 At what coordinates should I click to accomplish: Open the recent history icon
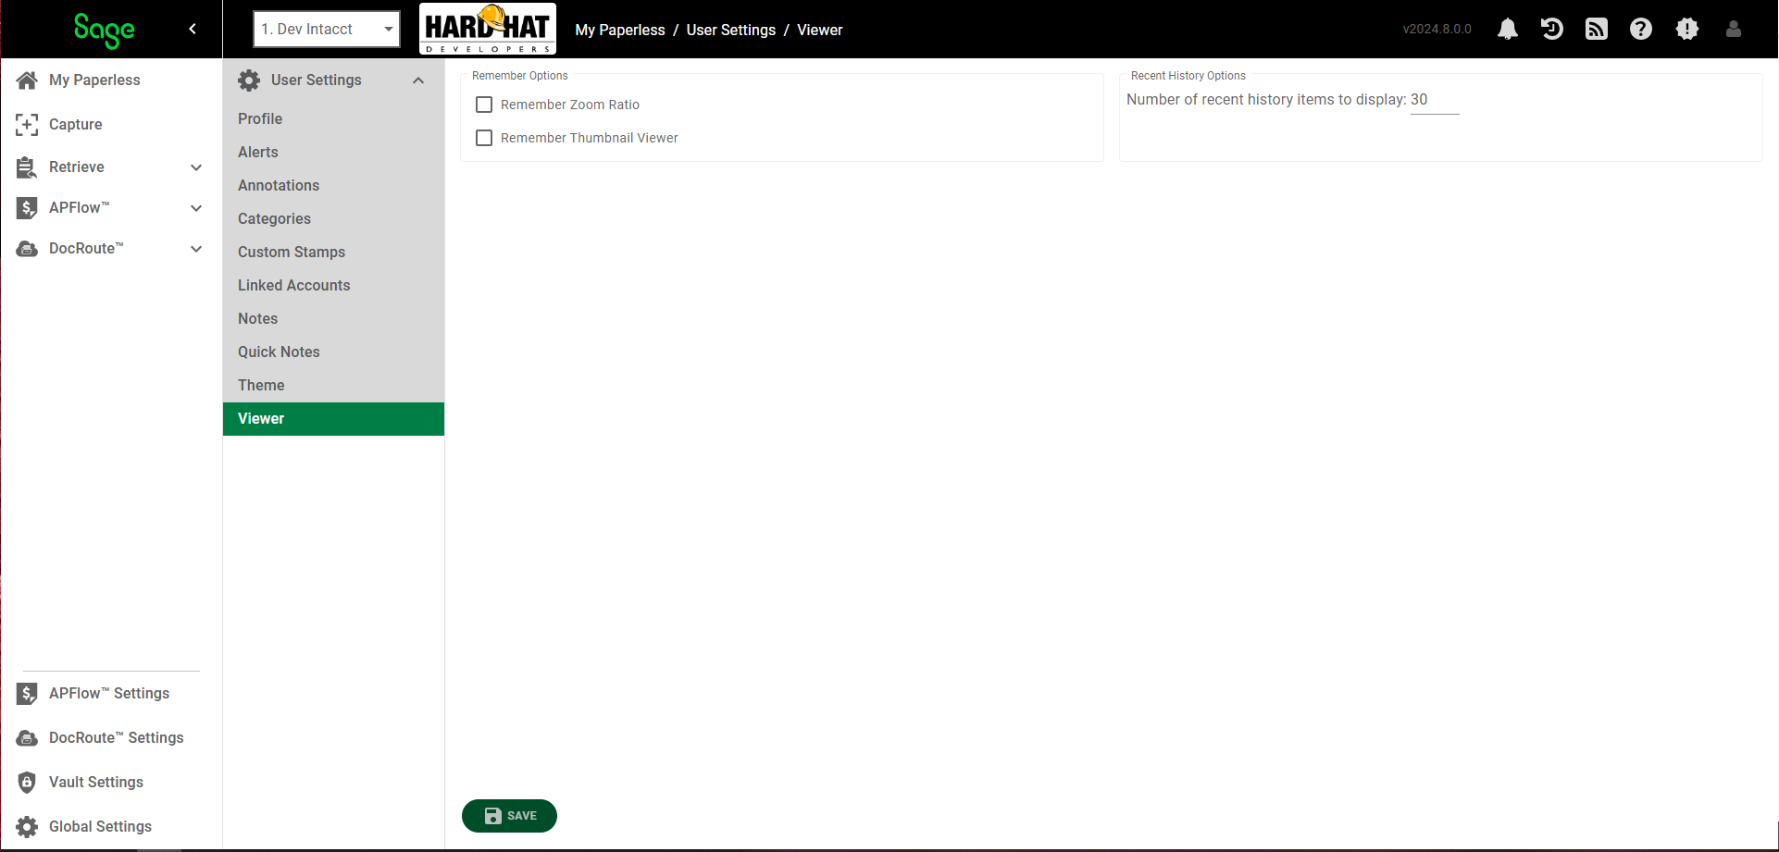coord(1552,29)
